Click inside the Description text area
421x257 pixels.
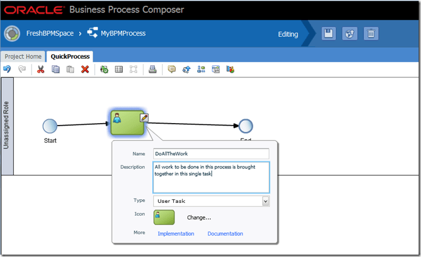pos(211,177)
